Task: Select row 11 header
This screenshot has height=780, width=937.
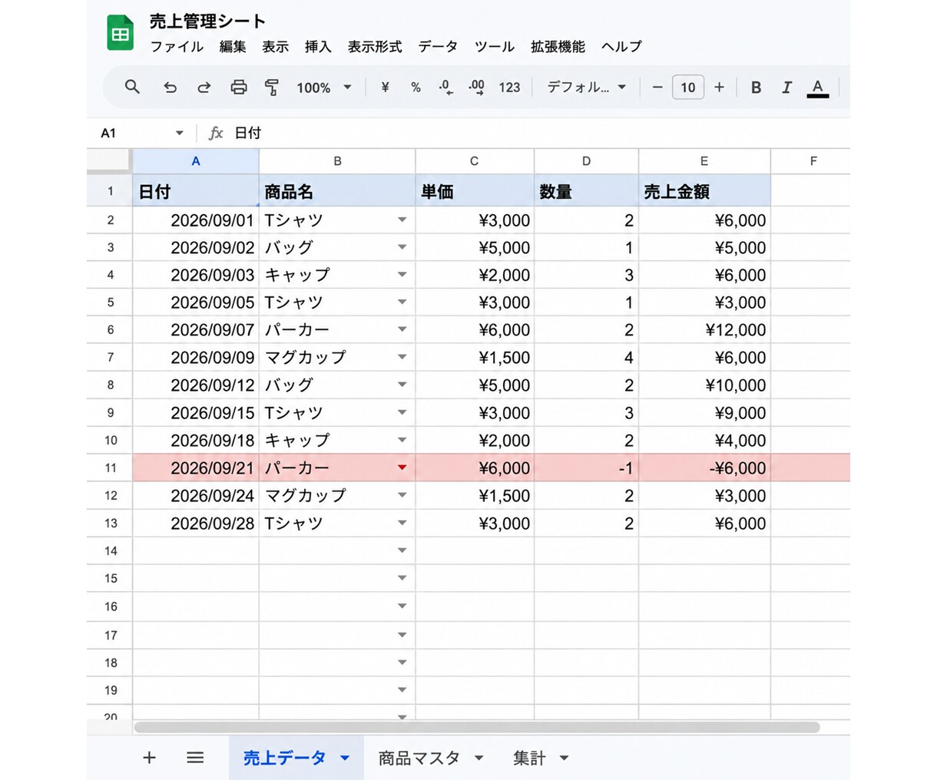Action: (110, 468)
